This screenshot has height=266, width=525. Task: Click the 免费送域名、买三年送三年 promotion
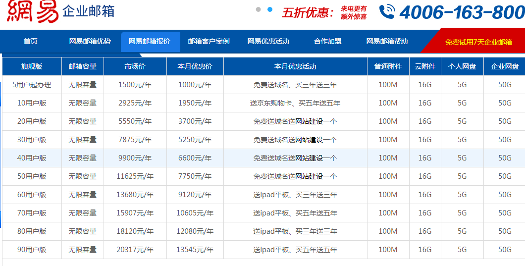pyautogui.click(x=295, y=85)
